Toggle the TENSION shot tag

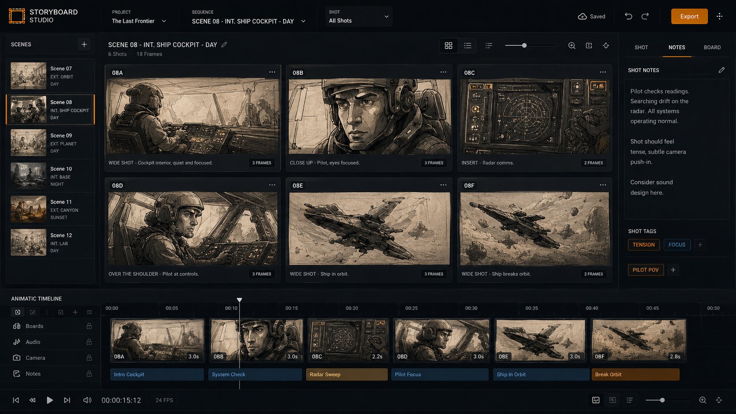coord(644,245)
